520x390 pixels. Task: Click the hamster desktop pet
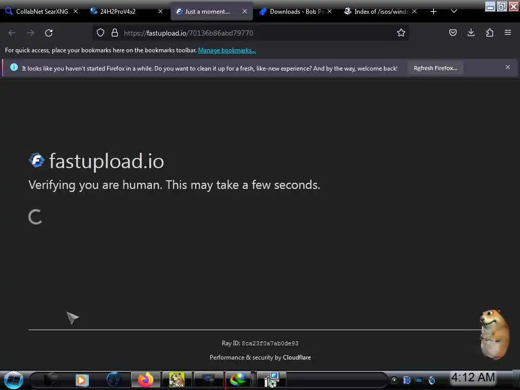tap(495, 334)
